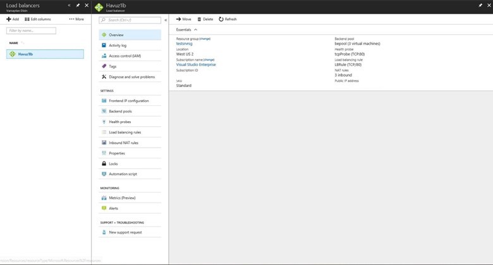Click the Filter by name field
Viewport: 493px width, 265px height.
31,30
